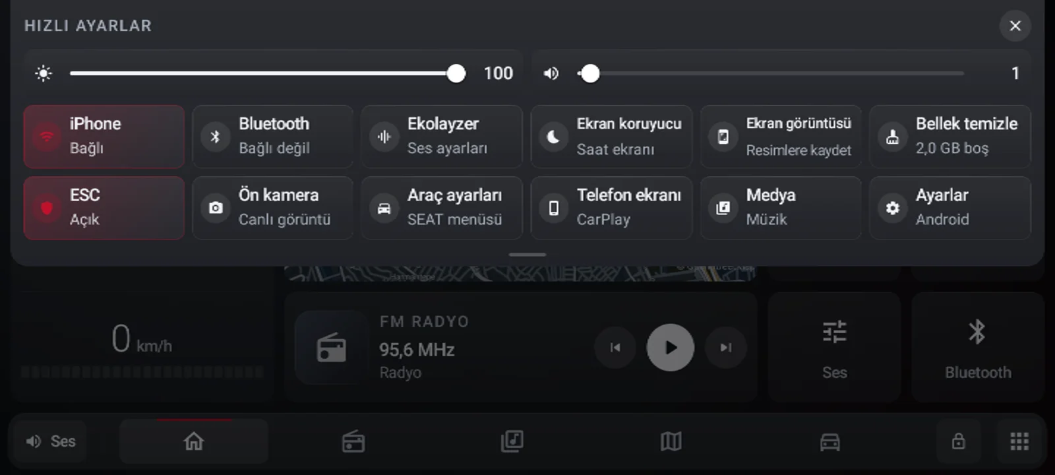
Task: Switch to the map navigation tab
Action: pyautogui.click(x=671, y=441)
